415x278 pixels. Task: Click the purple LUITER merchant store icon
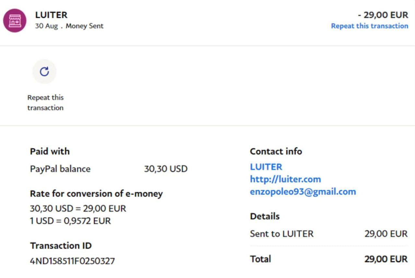pyautogui.click(x=15, y=20)
